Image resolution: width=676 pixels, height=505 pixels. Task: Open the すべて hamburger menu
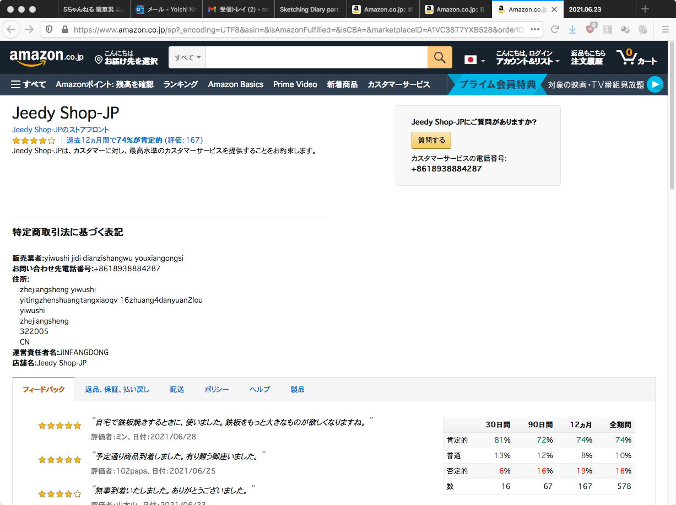(28, 84)
